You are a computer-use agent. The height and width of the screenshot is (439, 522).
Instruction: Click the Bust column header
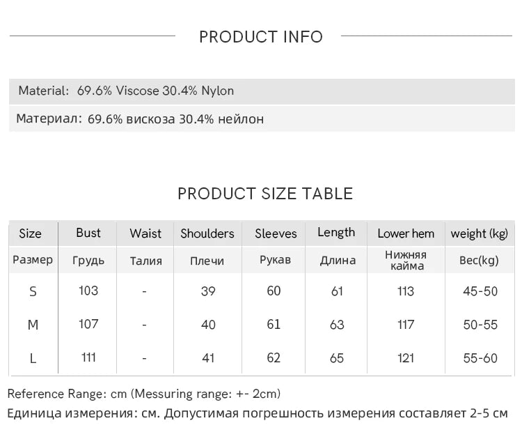(88, 233)
